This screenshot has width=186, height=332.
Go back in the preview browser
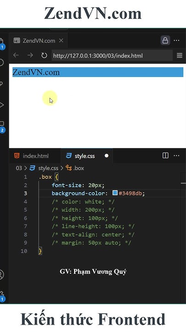click(16, 55)
